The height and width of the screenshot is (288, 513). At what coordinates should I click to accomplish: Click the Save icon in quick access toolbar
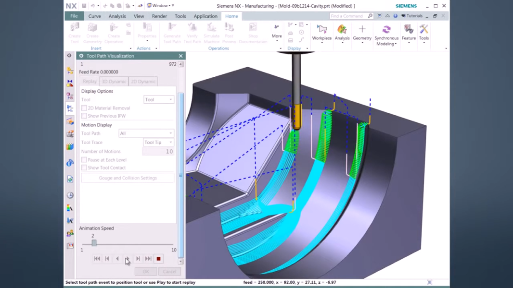coord(84,6)
